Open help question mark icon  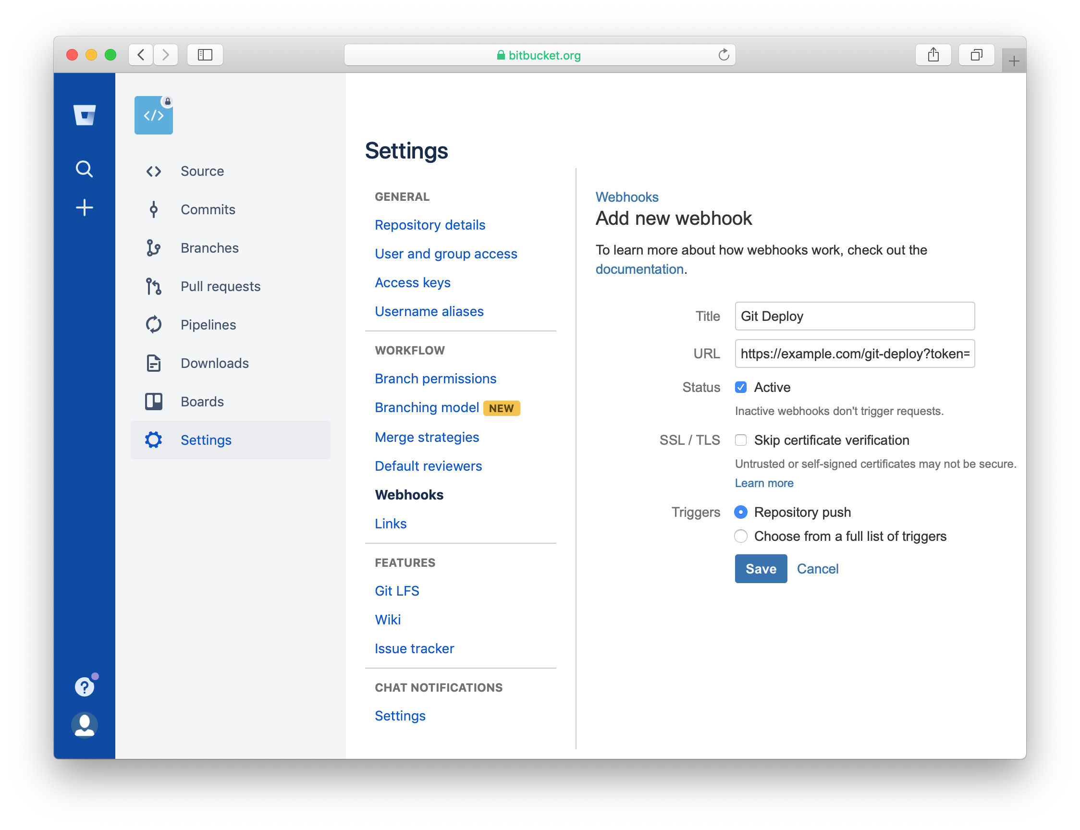pos(85,687)
